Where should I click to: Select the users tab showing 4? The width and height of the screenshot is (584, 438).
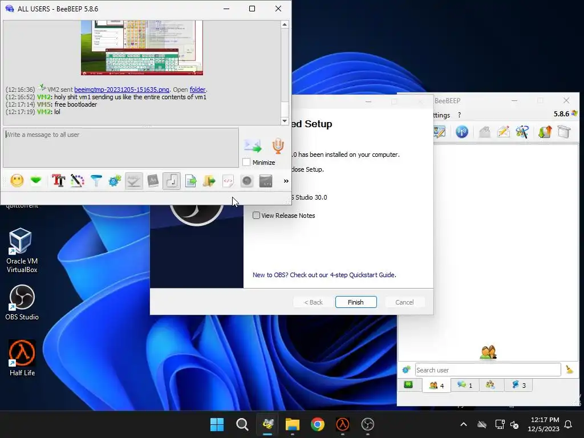click(436, 385)
